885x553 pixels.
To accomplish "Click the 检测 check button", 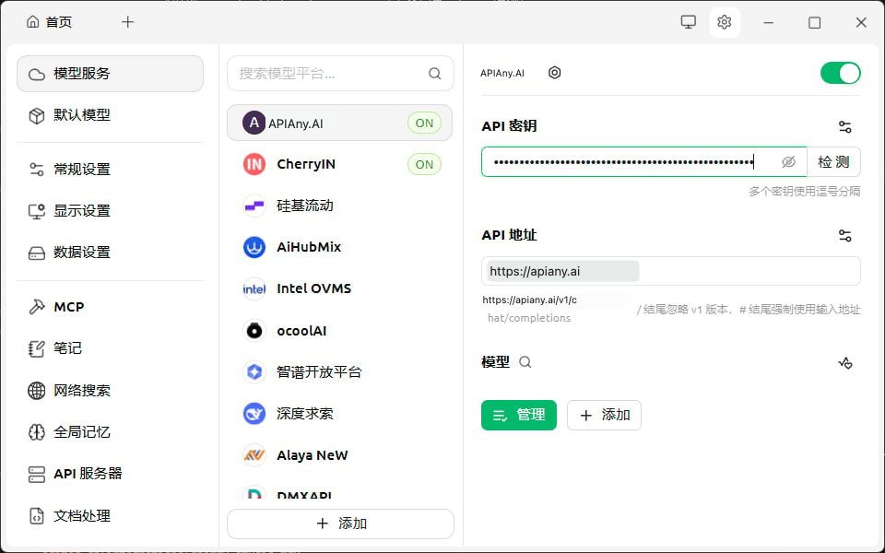I will 833,162.
